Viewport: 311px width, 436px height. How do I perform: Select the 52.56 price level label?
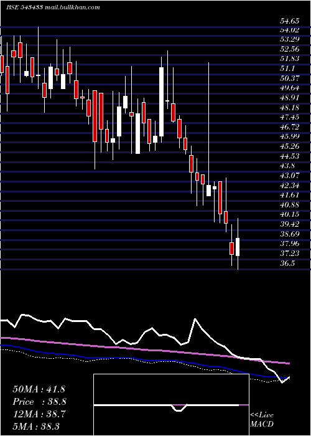[289, 49]
